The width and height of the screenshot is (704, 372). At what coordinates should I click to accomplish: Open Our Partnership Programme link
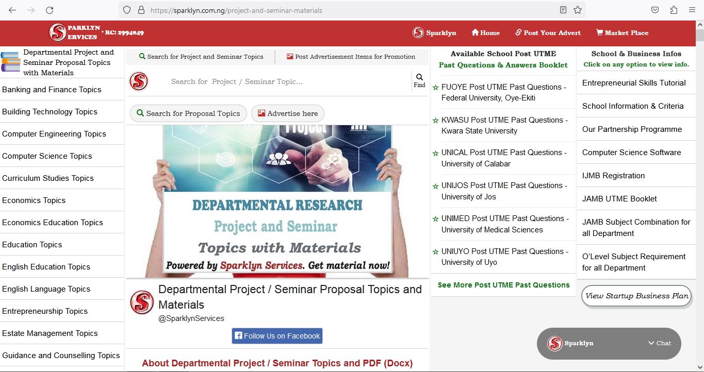(x=632, y=129)
